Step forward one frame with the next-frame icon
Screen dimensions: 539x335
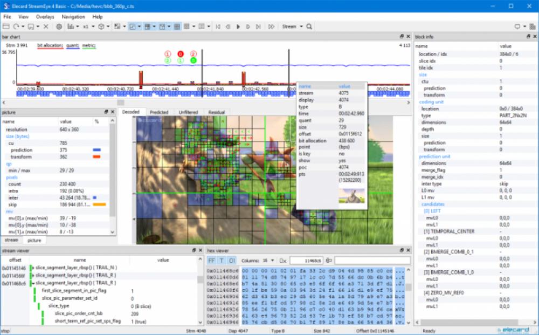click(248, 26)
